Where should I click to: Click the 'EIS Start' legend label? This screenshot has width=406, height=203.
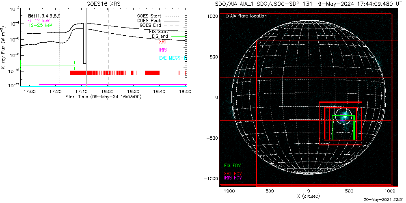pos(158,32)
